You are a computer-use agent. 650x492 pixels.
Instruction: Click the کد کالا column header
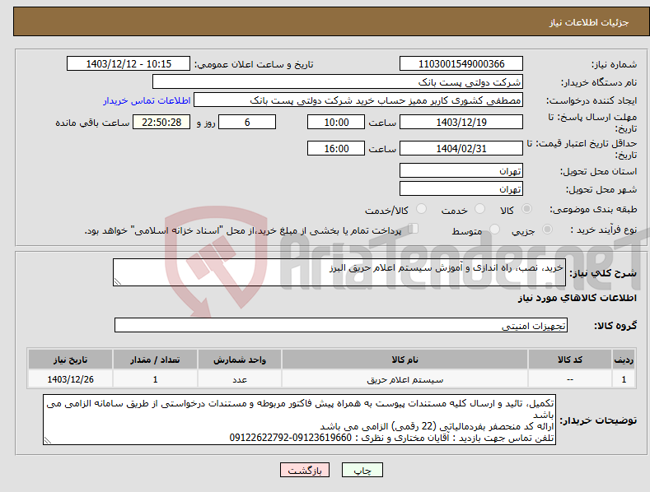tap(570, 360)
